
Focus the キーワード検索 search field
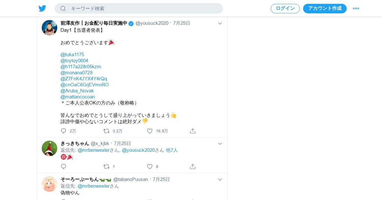[139, 9]
